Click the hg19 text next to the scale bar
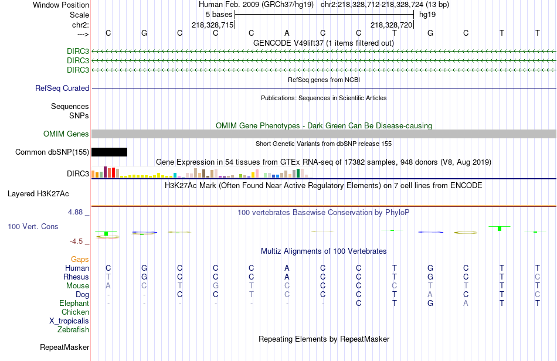The image size is (557, 361). pyautogui.click(x=427, y=15)
